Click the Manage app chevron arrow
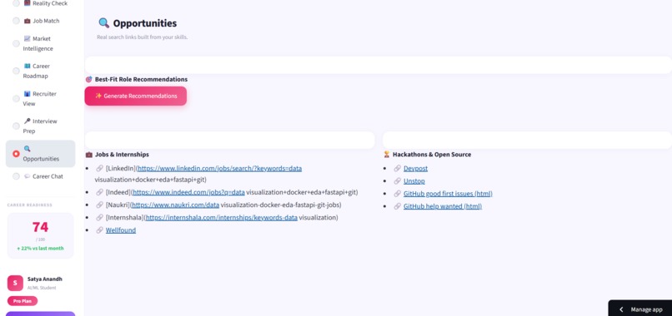The image size is (672, 316). [621, 309]
